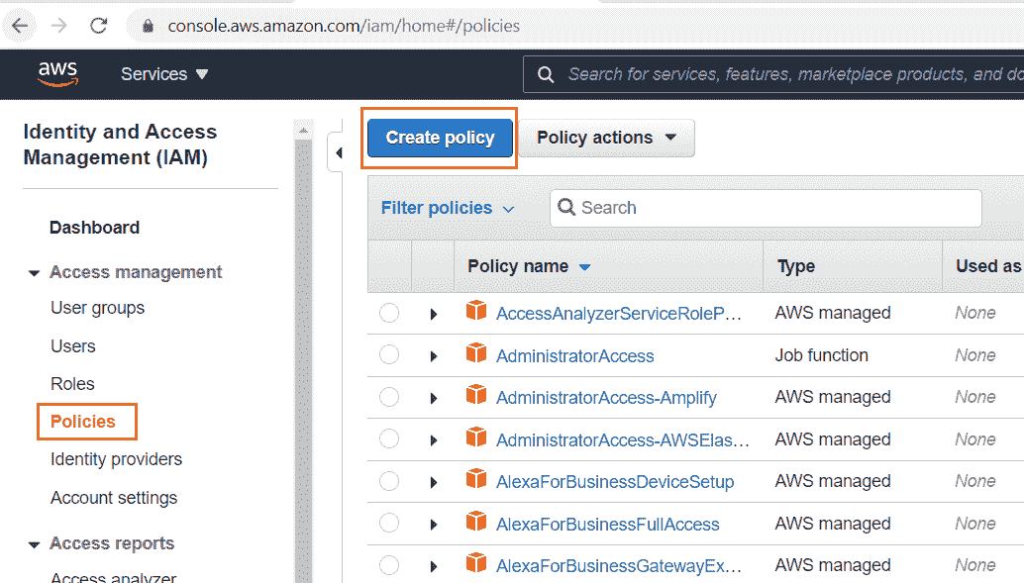Open Dashboard in the IAM sidebar
This screenshot has height=583, width=1024.
tap(95, 228)
